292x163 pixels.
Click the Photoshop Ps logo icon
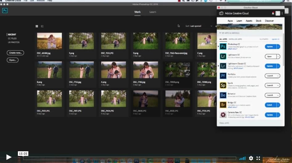click(5, 10)
